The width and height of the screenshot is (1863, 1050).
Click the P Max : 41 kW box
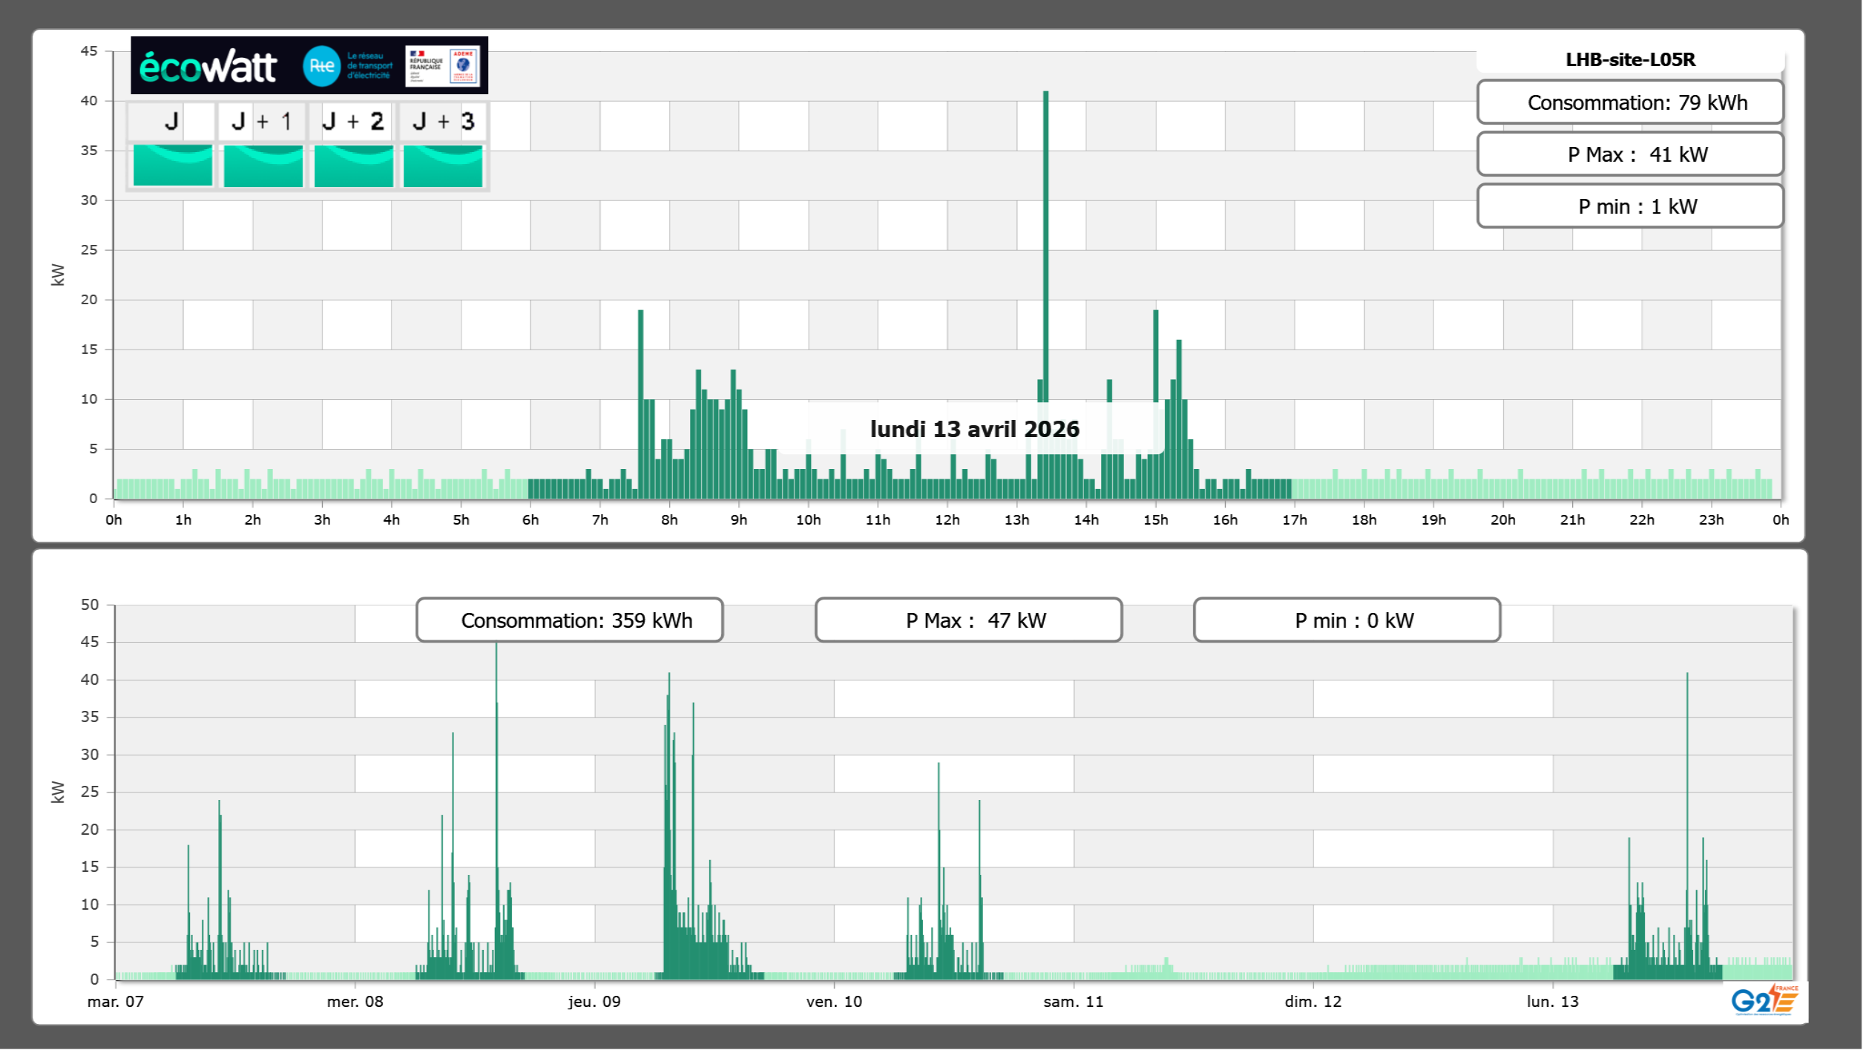point(1629,154)
